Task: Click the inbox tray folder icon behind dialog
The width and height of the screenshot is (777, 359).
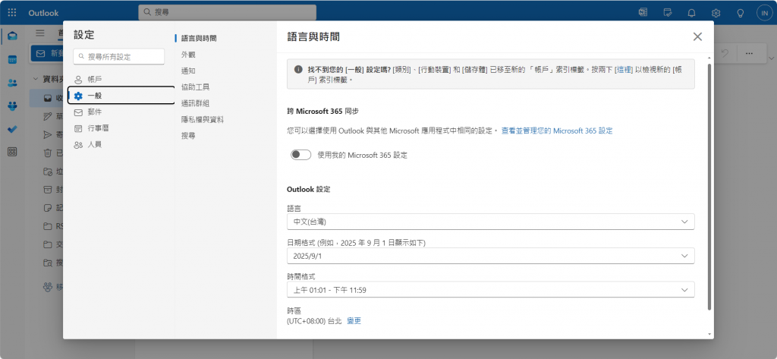Action: [x=48, y=98]
